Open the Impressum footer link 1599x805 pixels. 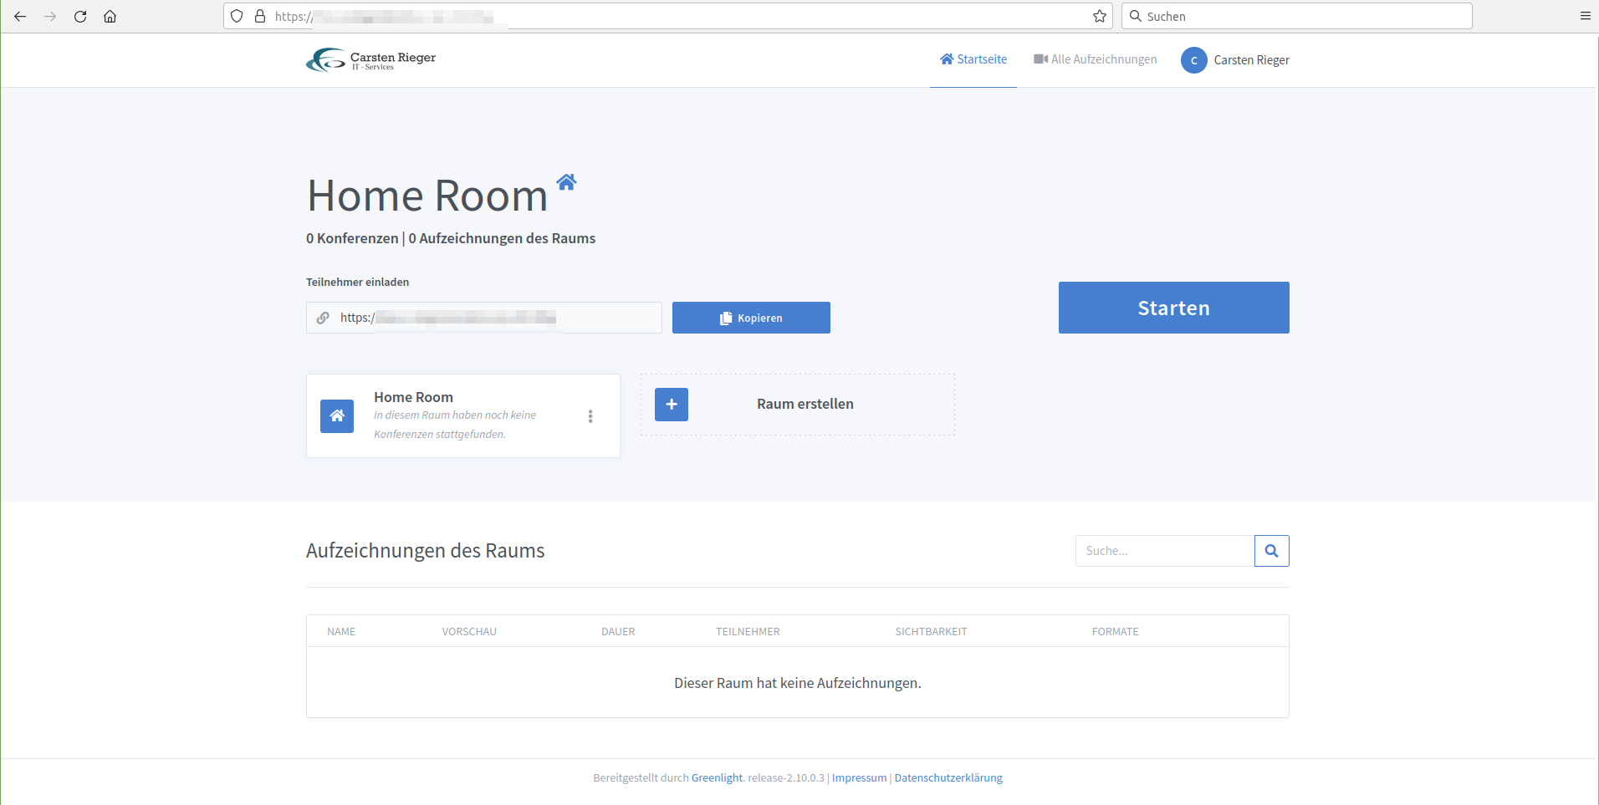[x=859, y=778]
